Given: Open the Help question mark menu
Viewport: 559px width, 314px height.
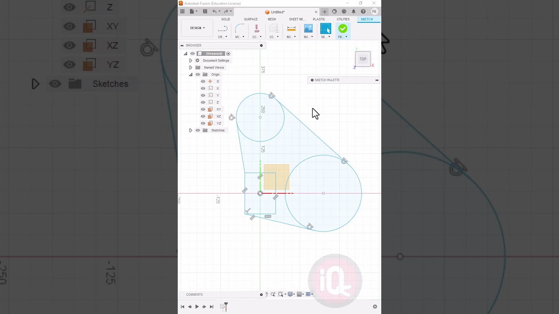Looking at the screenshot, I should pyautogui.click(x=363, y=11).
